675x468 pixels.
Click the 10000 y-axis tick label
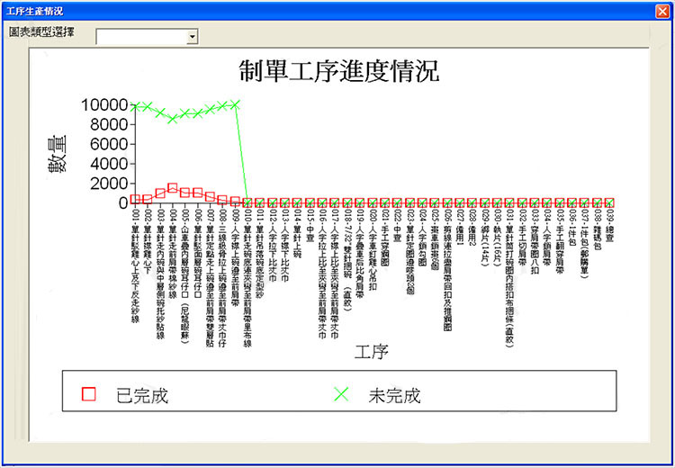pos(103,105)
